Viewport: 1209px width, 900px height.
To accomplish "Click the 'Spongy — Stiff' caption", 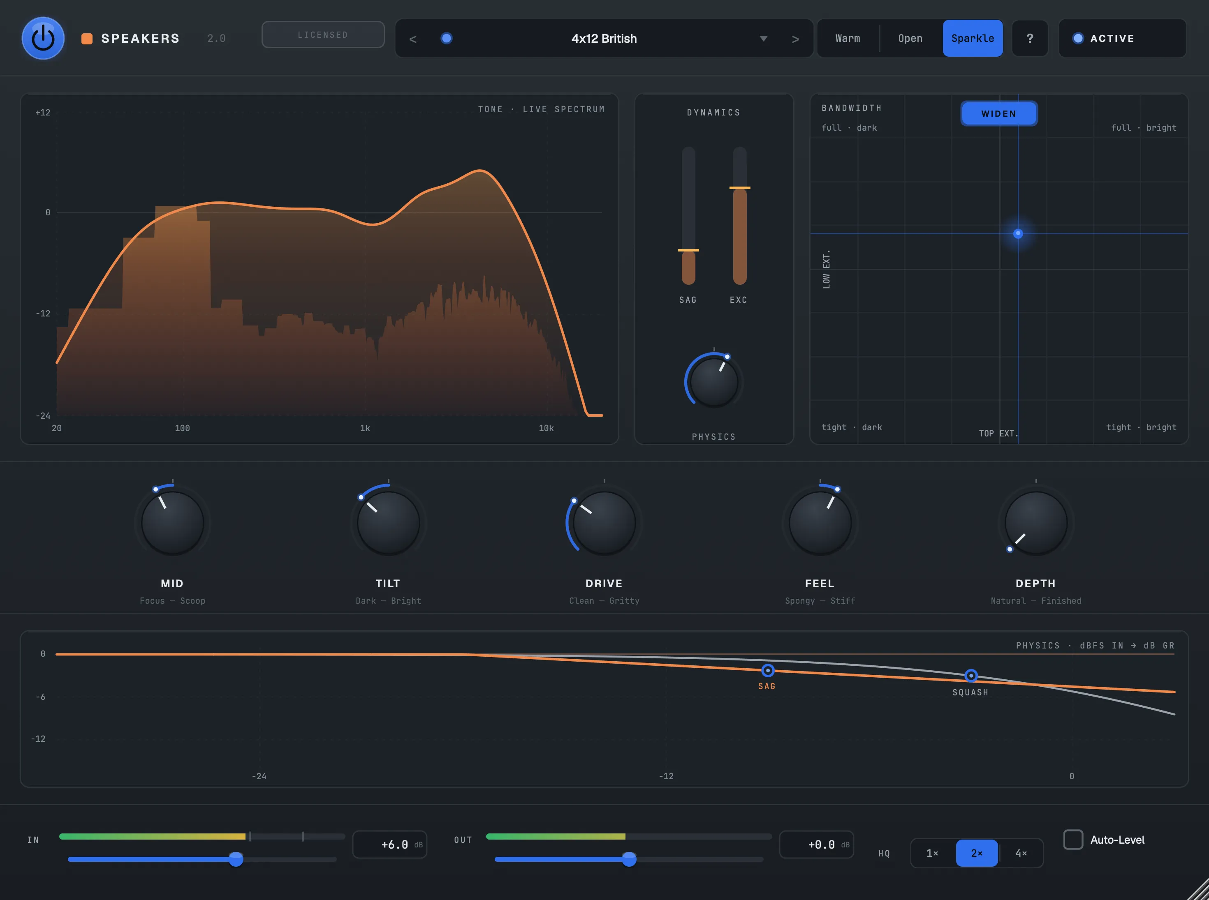I will coord(820,600).
